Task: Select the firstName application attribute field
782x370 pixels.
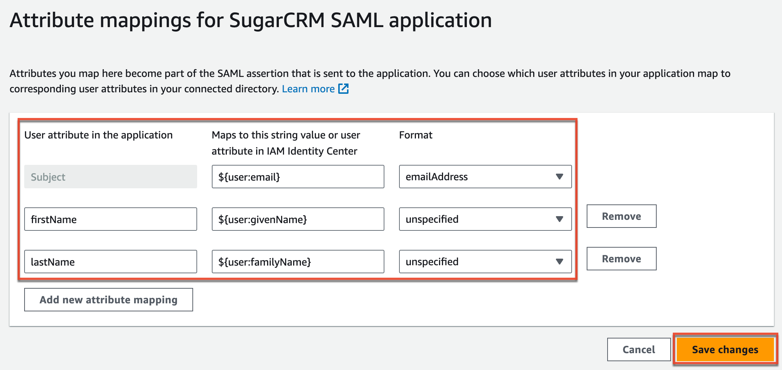Action: tap(110, 219)
